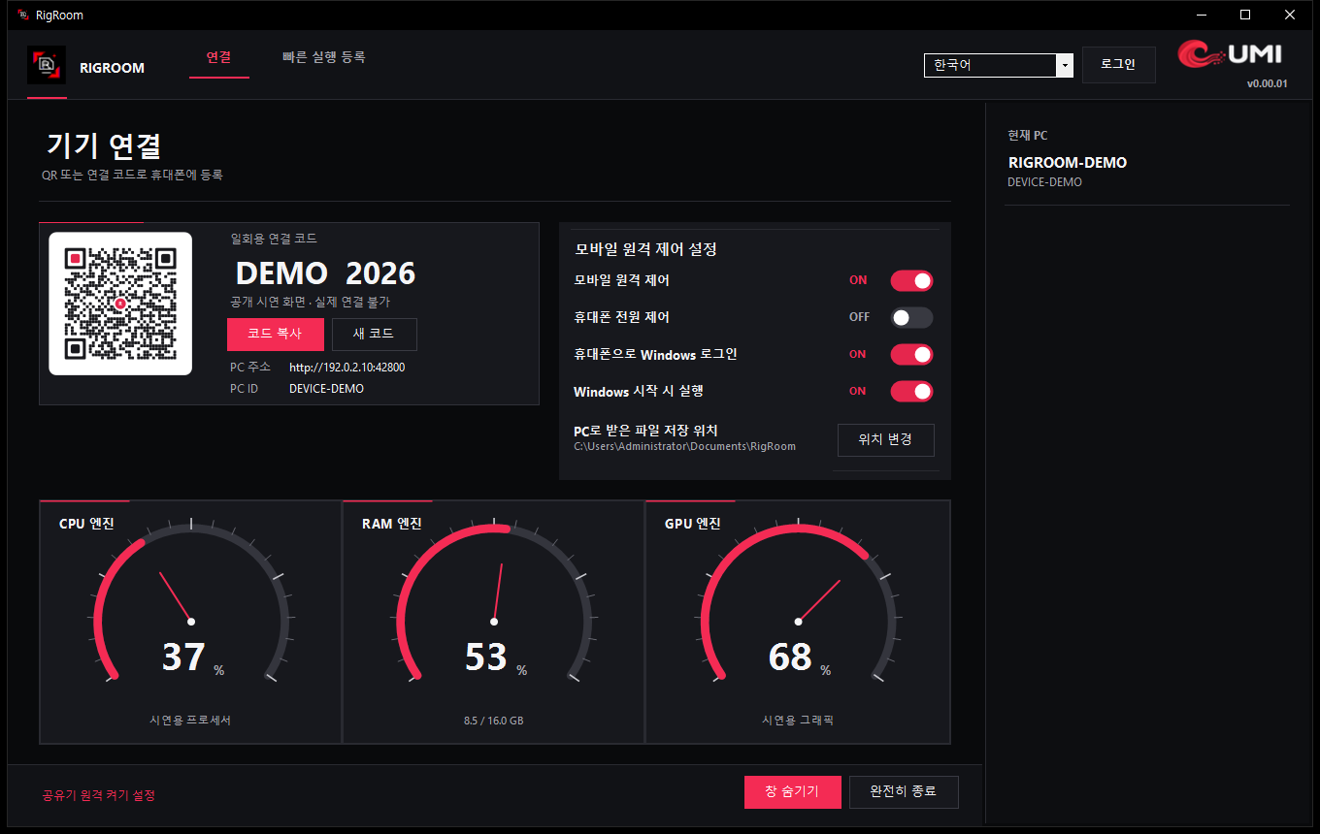Open the 한국어 language dropdown
The image size is (1320, 834).
tap(998, 65)
